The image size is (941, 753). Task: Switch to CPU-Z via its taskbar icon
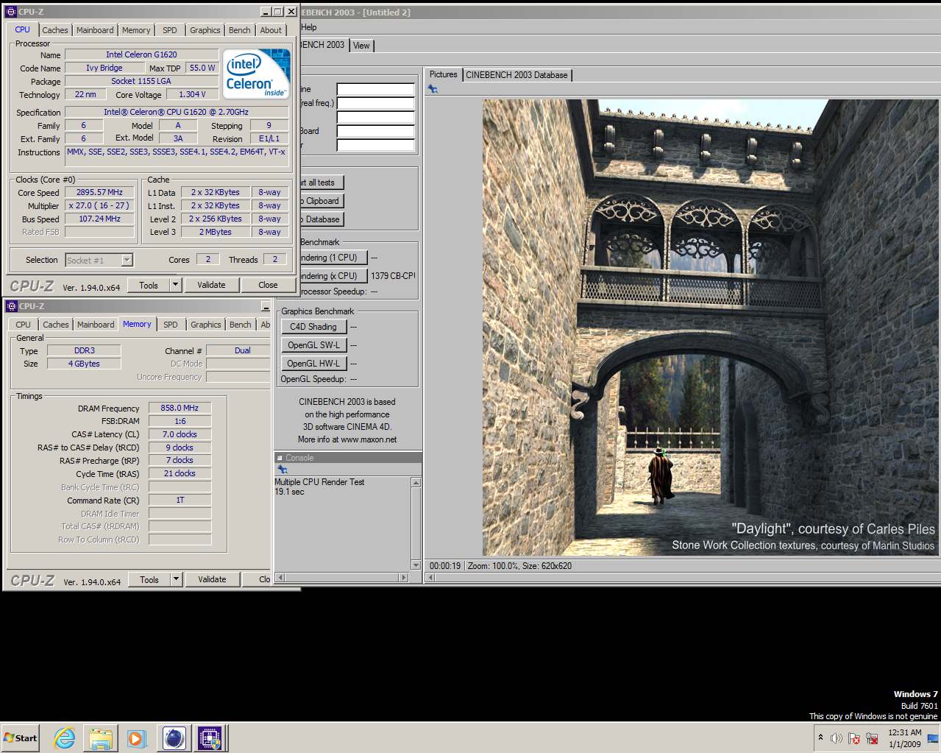pos(210,738)
